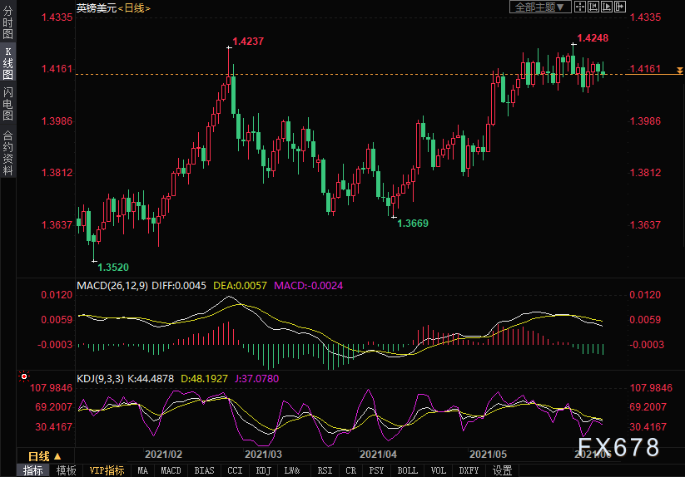685x477 pixels.
Task: Choose the BOLL indicator
Action: click(x=407, y=471)
